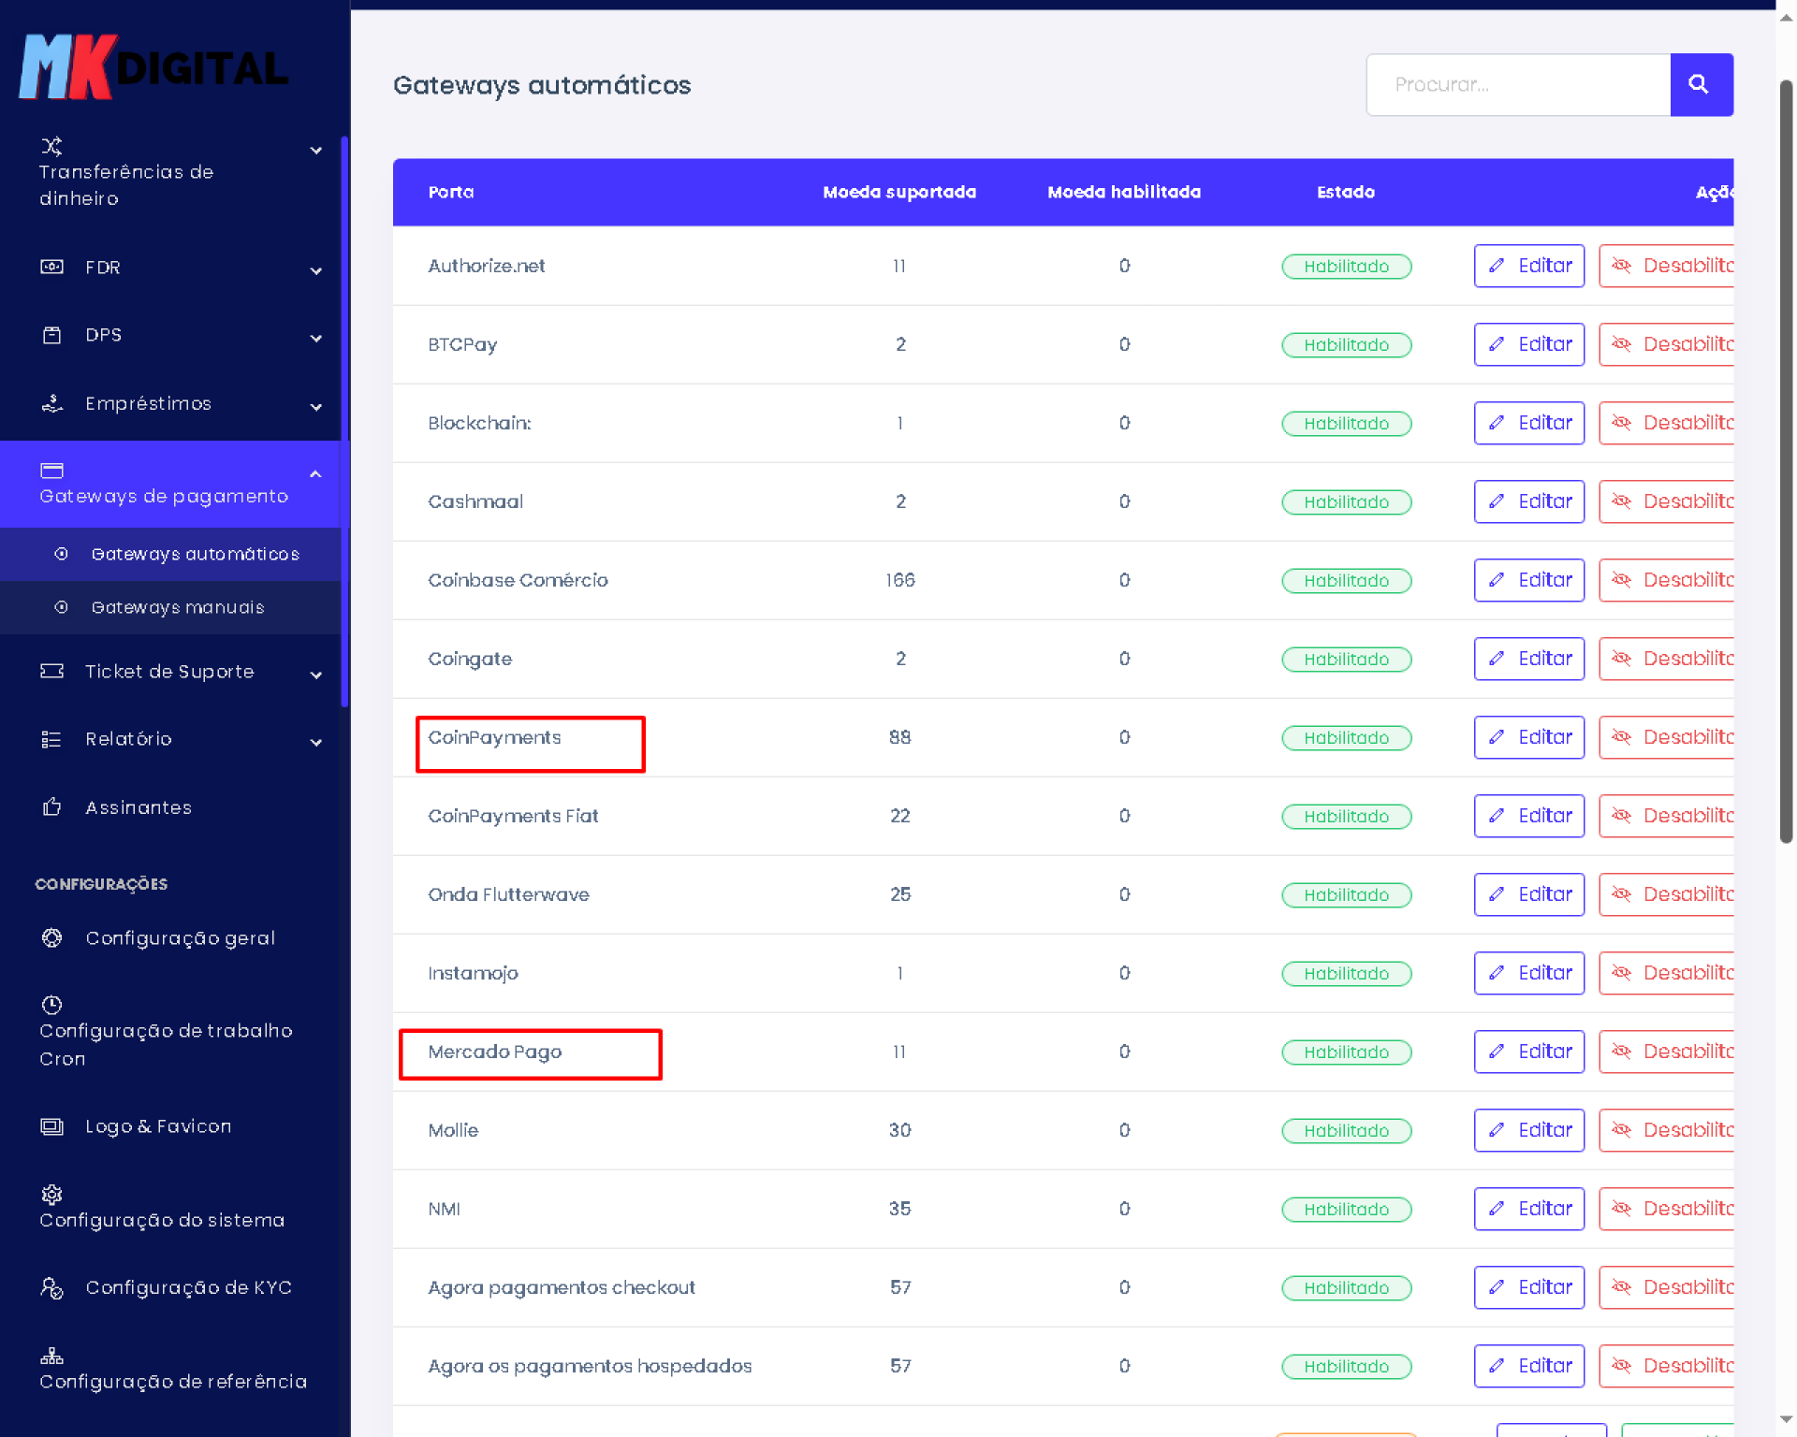The height and width of the screenshot is (1437, 1797).
Task: Edit the Mercado Pago gateway
Action: click(1528, 1052)
